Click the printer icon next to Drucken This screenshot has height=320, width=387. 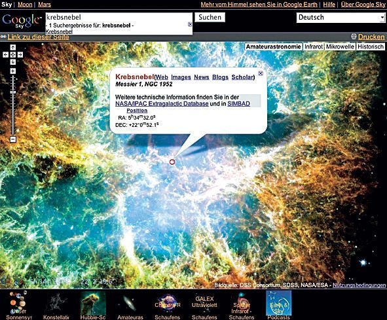pyautogui.click(x=354, y=37)
